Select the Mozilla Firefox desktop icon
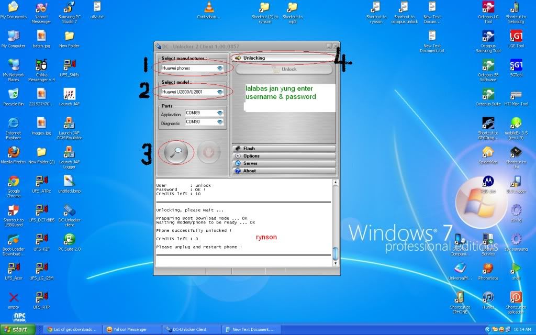Image resolution: width=536 pixels, height=335 pixels. coord(13,155)
